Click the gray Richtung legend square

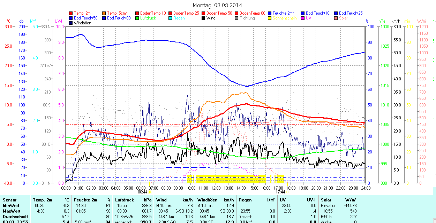click(x=237, y=18)
